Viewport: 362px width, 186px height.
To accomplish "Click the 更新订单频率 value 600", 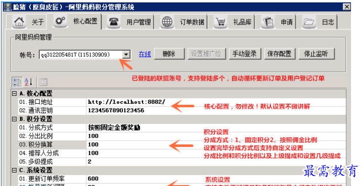I will pyautogui.click(x=93, y=179).
